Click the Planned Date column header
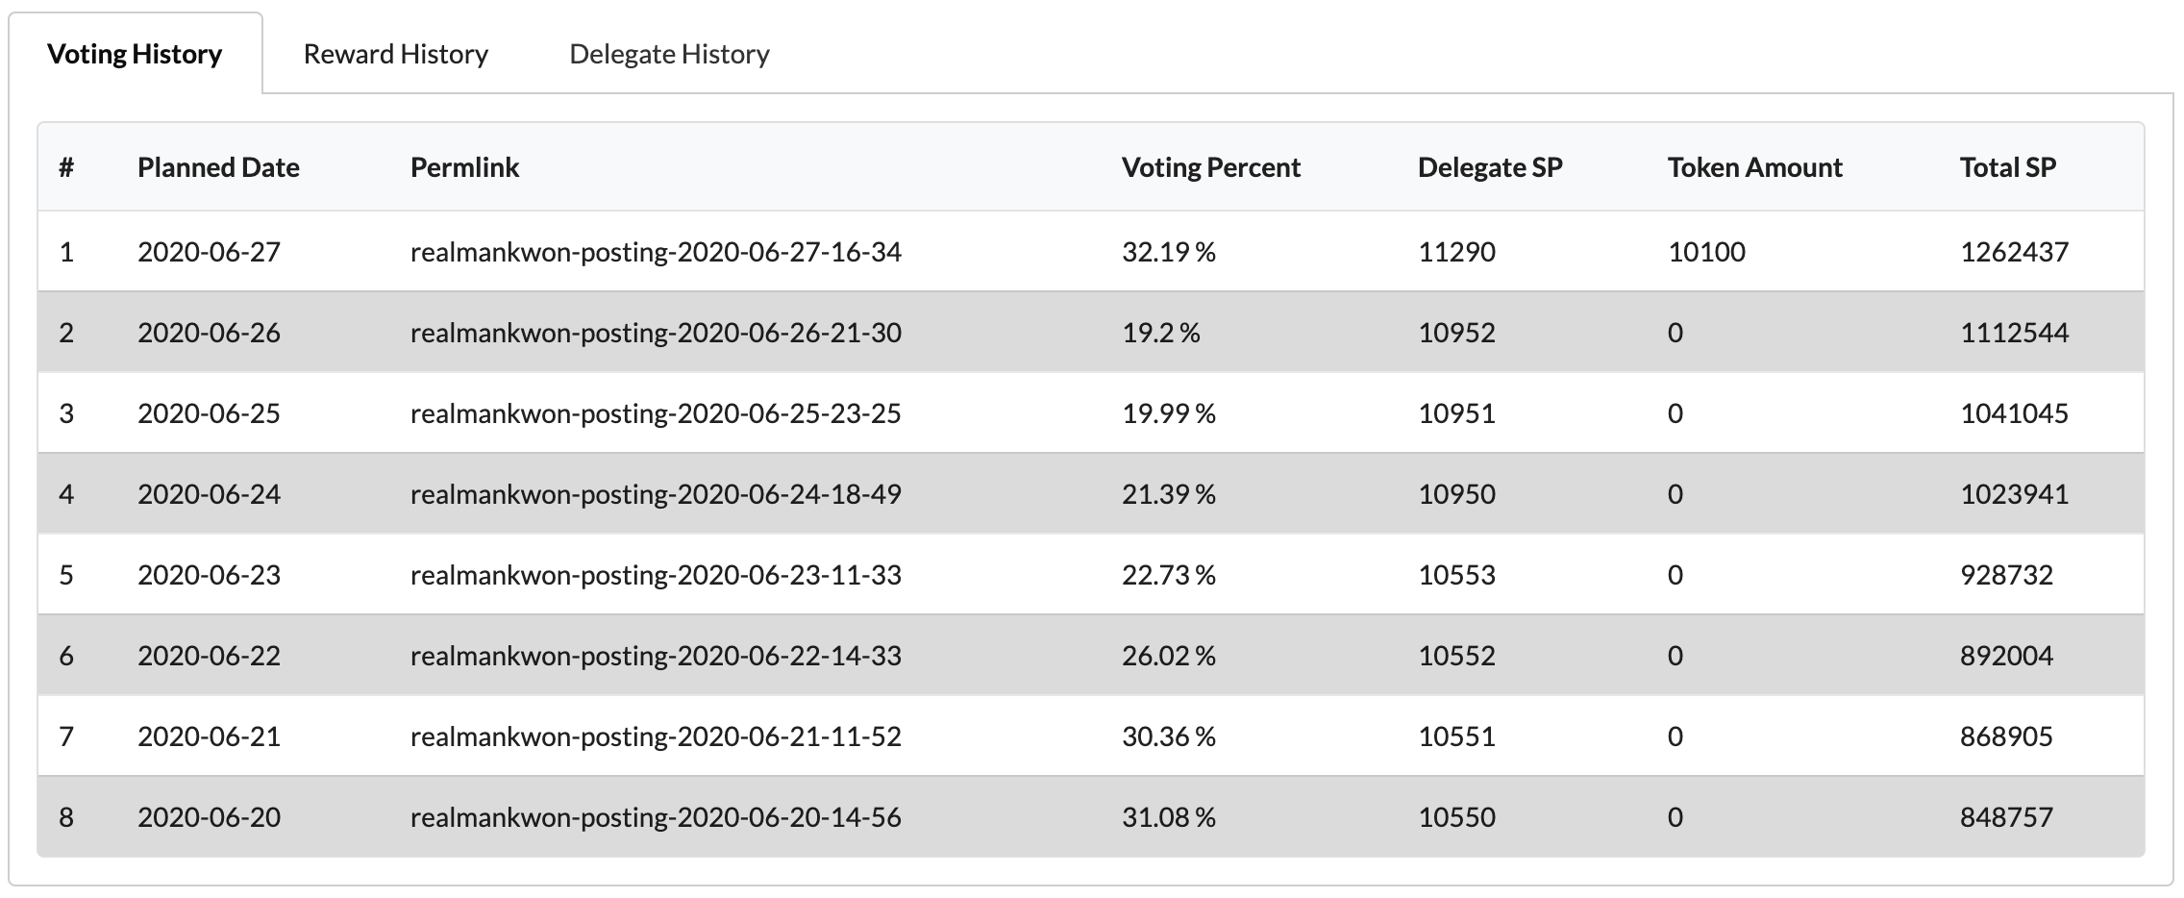The image size is (2184, 898). point(218,167)
